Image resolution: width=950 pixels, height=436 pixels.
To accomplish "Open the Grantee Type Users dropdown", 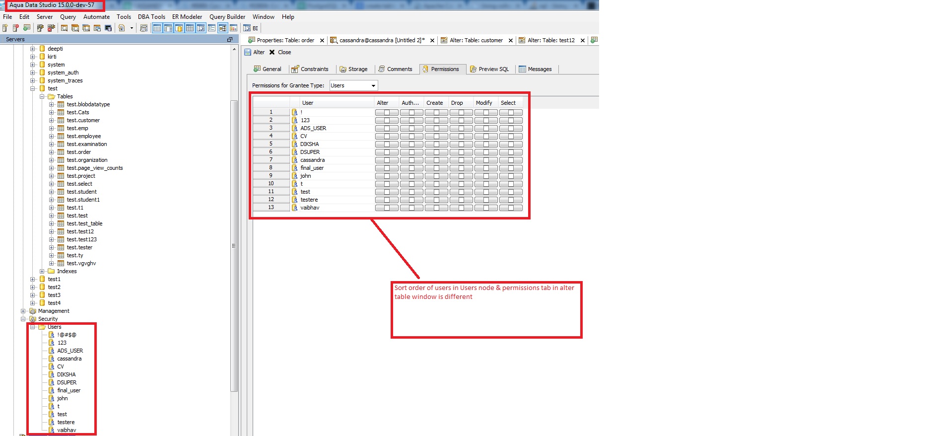I will pyautogui.click(x=353, y=85).
